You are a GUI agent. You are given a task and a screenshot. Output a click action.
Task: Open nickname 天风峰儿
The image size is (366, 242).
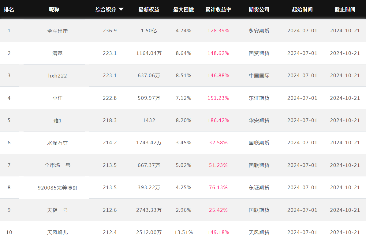[58, 233]
